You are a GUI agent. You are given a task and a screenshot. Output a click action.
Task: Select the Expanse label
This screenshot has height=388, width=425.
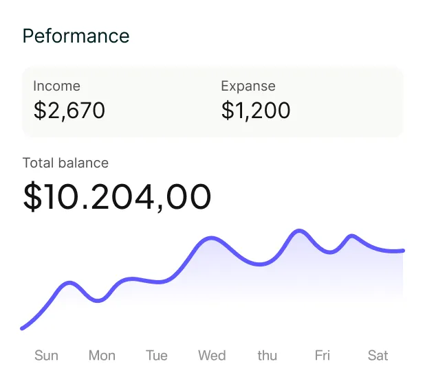pyautogui.click(x=248, y=87)
